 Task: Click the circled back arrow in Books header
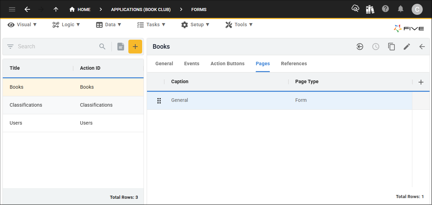click(x=360, y=47)
